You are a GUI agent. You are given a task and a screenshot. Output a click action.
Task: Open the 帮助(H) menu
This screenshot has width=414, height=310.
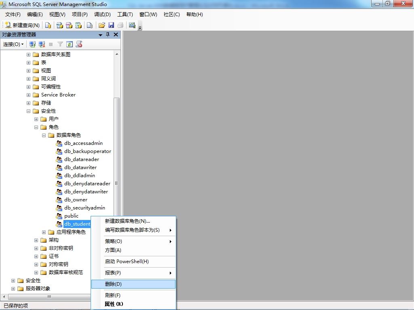point(194,15)
